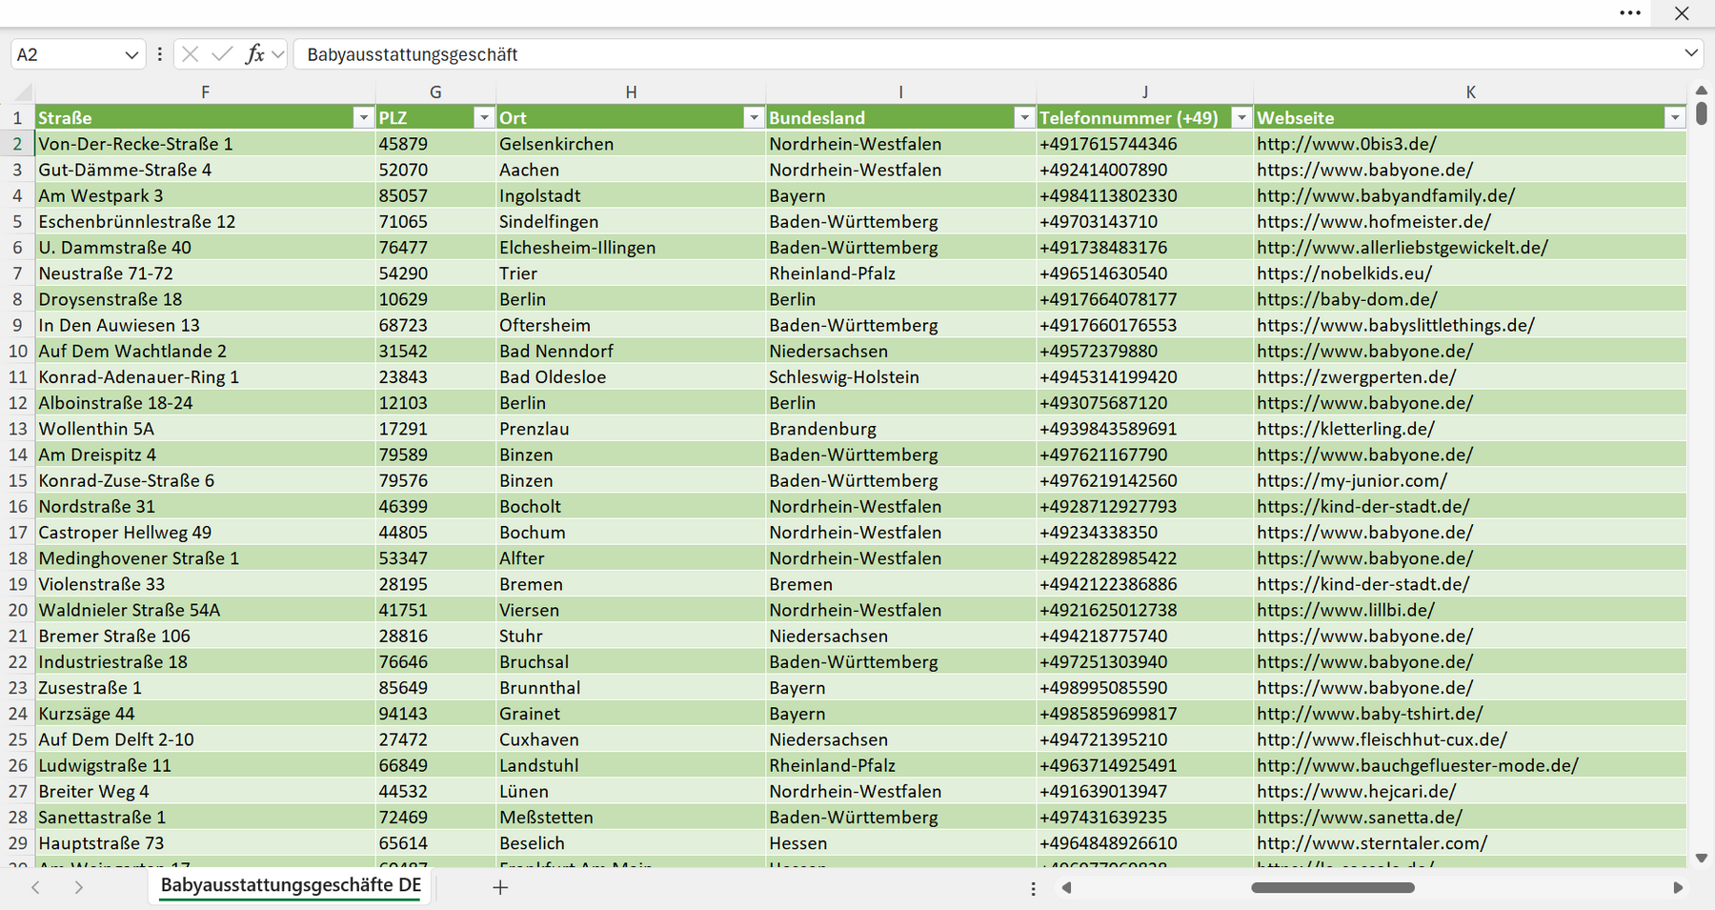Select cell with PLZ 27472

[x=435, y=739]
